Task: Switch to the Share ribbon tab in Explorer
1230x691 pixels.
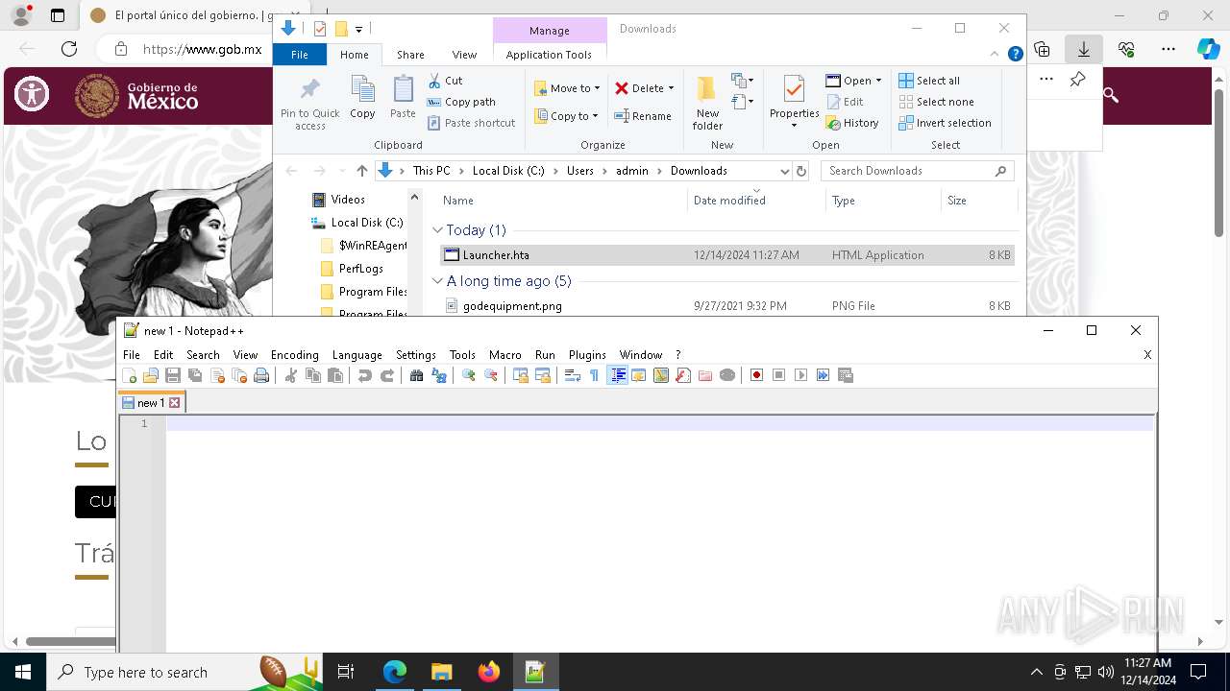Action: coord(410,55)
